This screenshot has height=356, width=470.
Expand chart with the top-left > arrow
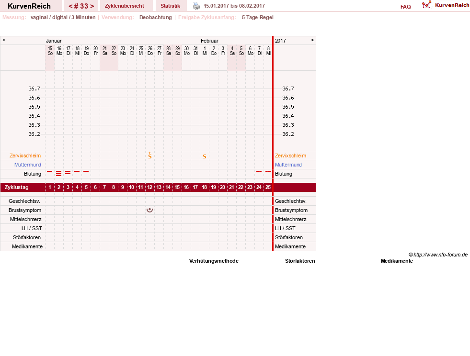[4, 40]
